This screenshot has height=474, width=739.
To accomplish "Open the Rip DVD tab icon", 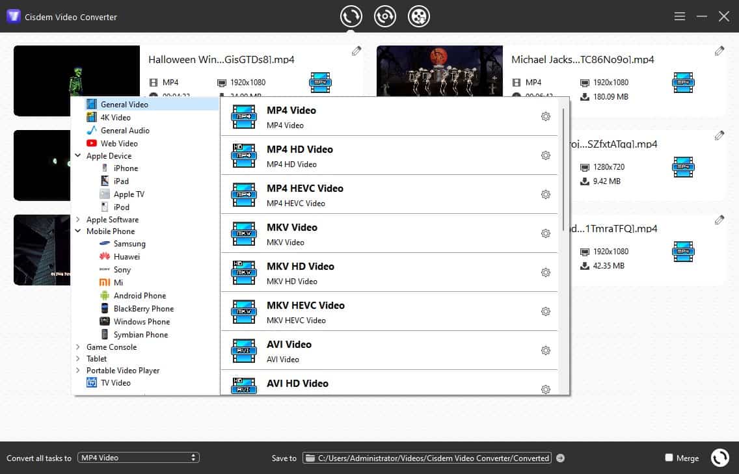I will [x=385, y=16].
